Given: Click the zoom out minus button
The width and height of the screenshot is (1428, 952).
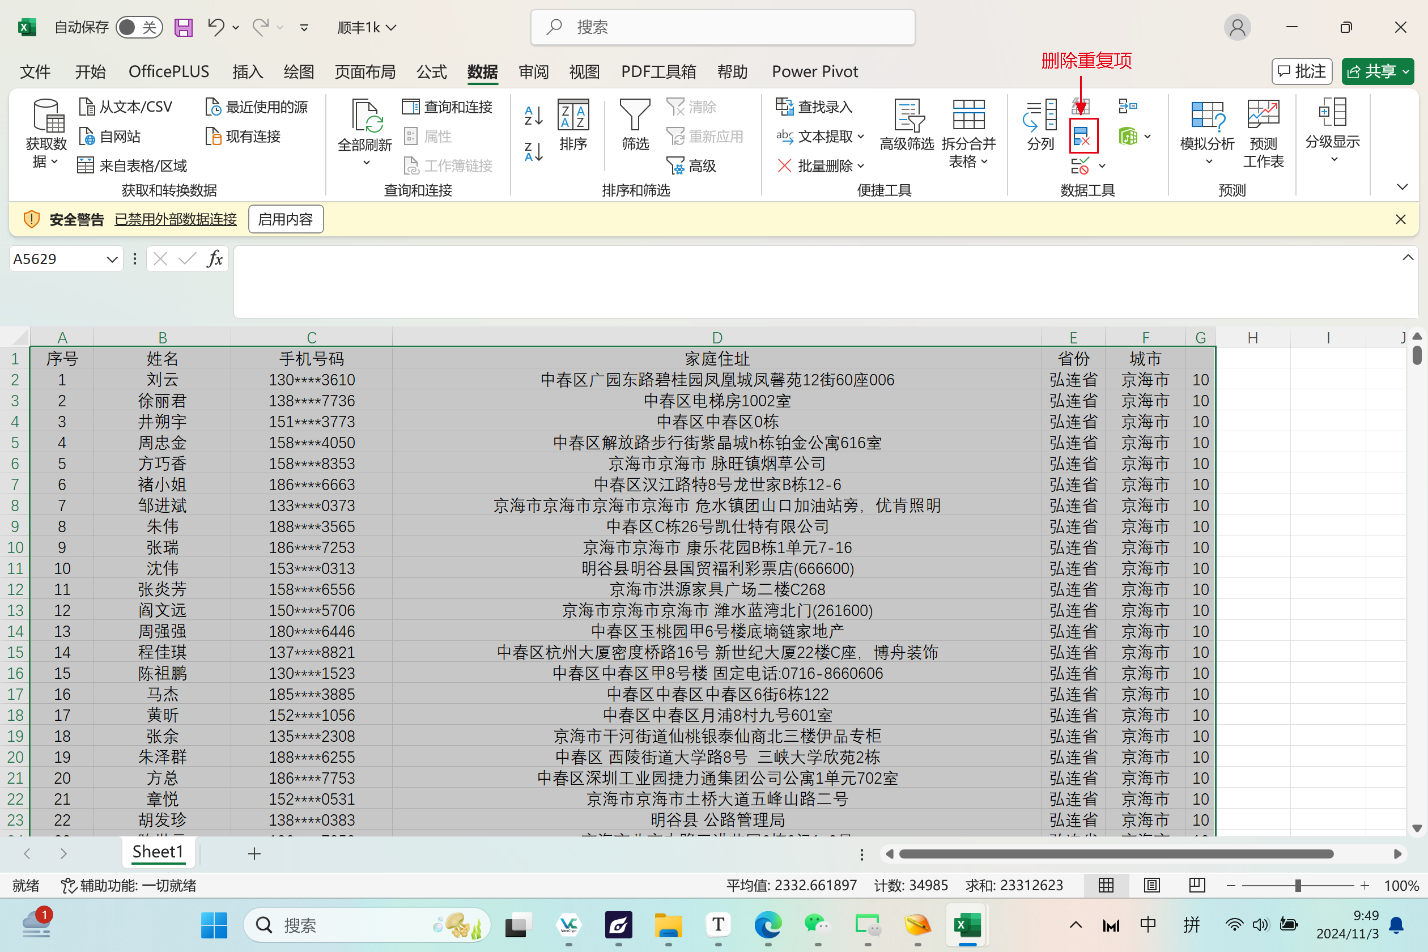Looking at the screenshot, I should click(x=1231, y=885).
